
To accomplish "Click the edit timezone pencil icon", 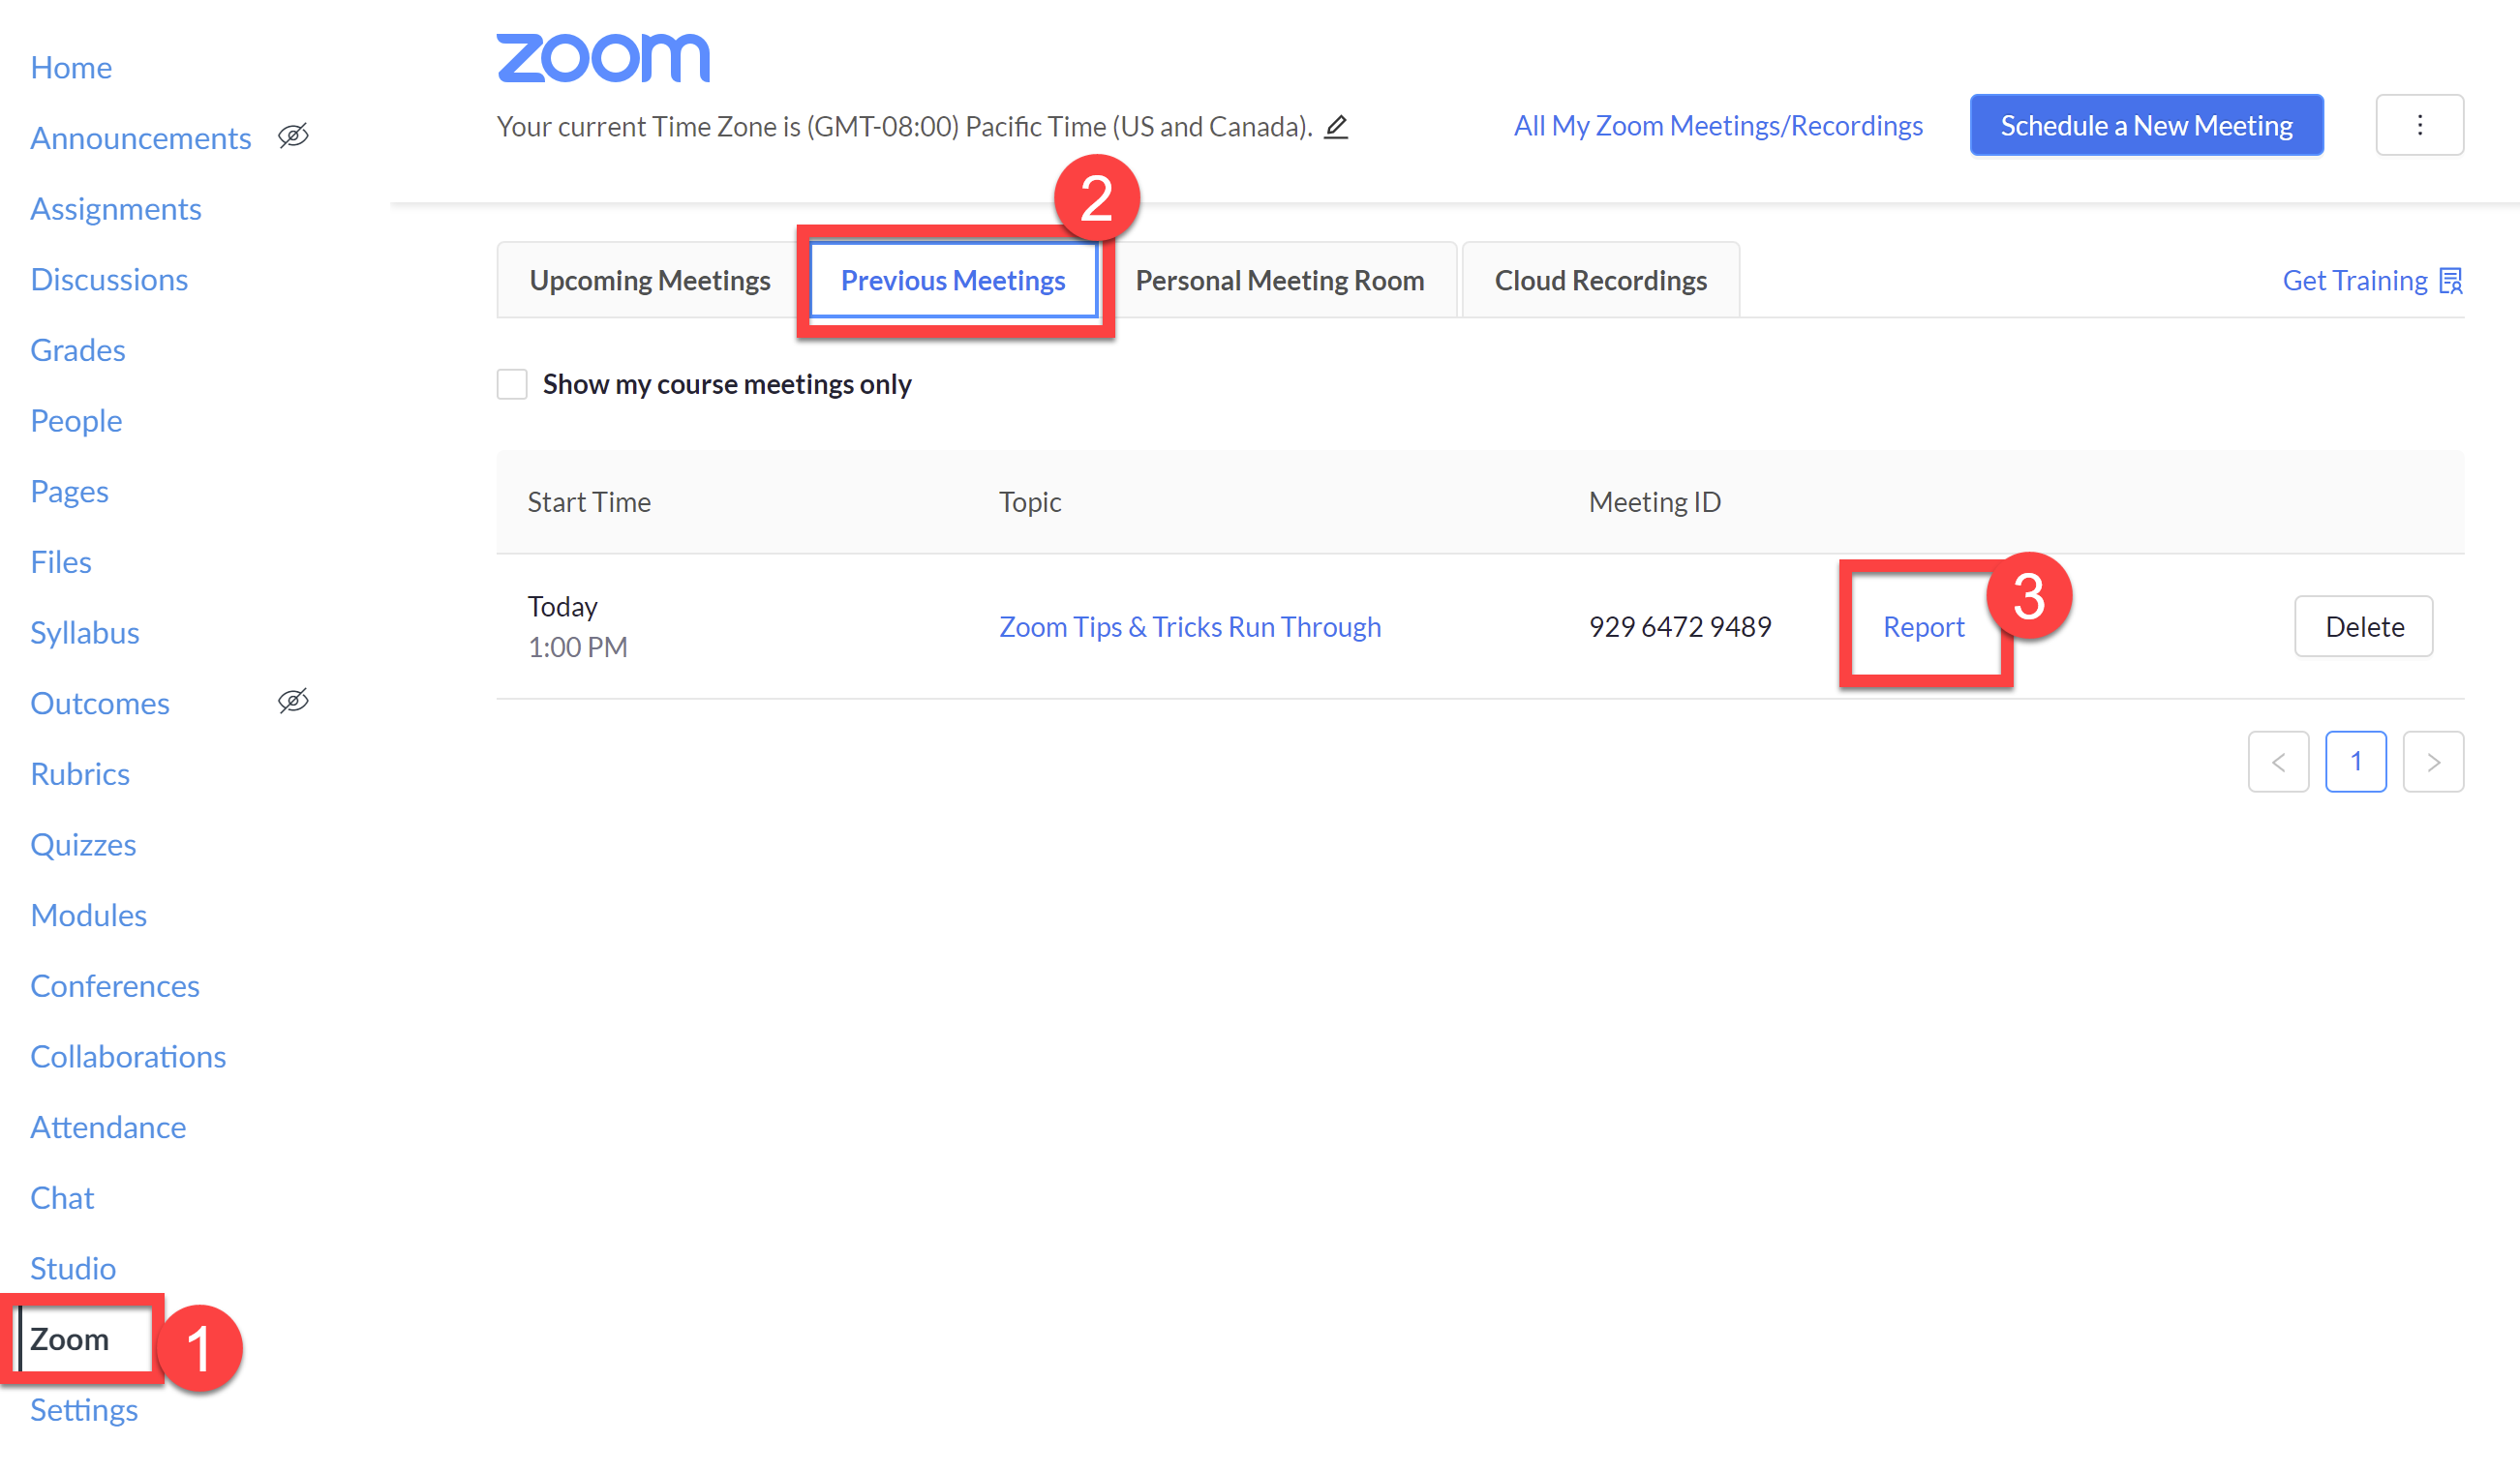I will [x=1336, y=126].
